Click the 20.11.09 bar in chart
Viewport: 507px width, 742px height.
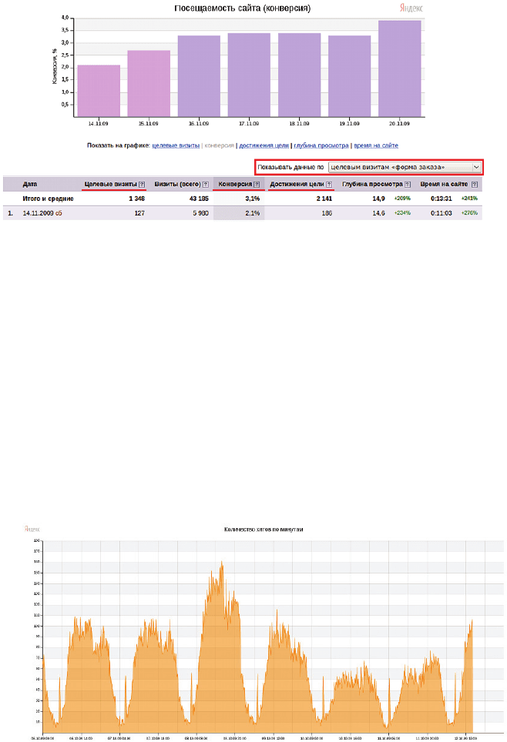[x=400, y=68]
